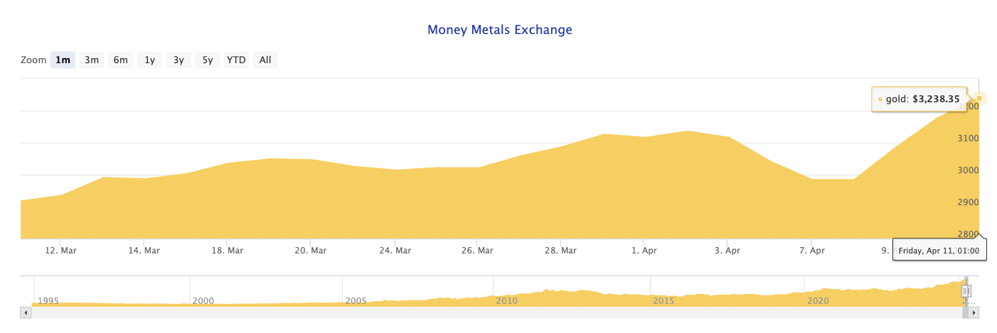Click the scrollbar left arrow
Screen dimensions: 997x333
pyautogui.click(x=26, y=312)
